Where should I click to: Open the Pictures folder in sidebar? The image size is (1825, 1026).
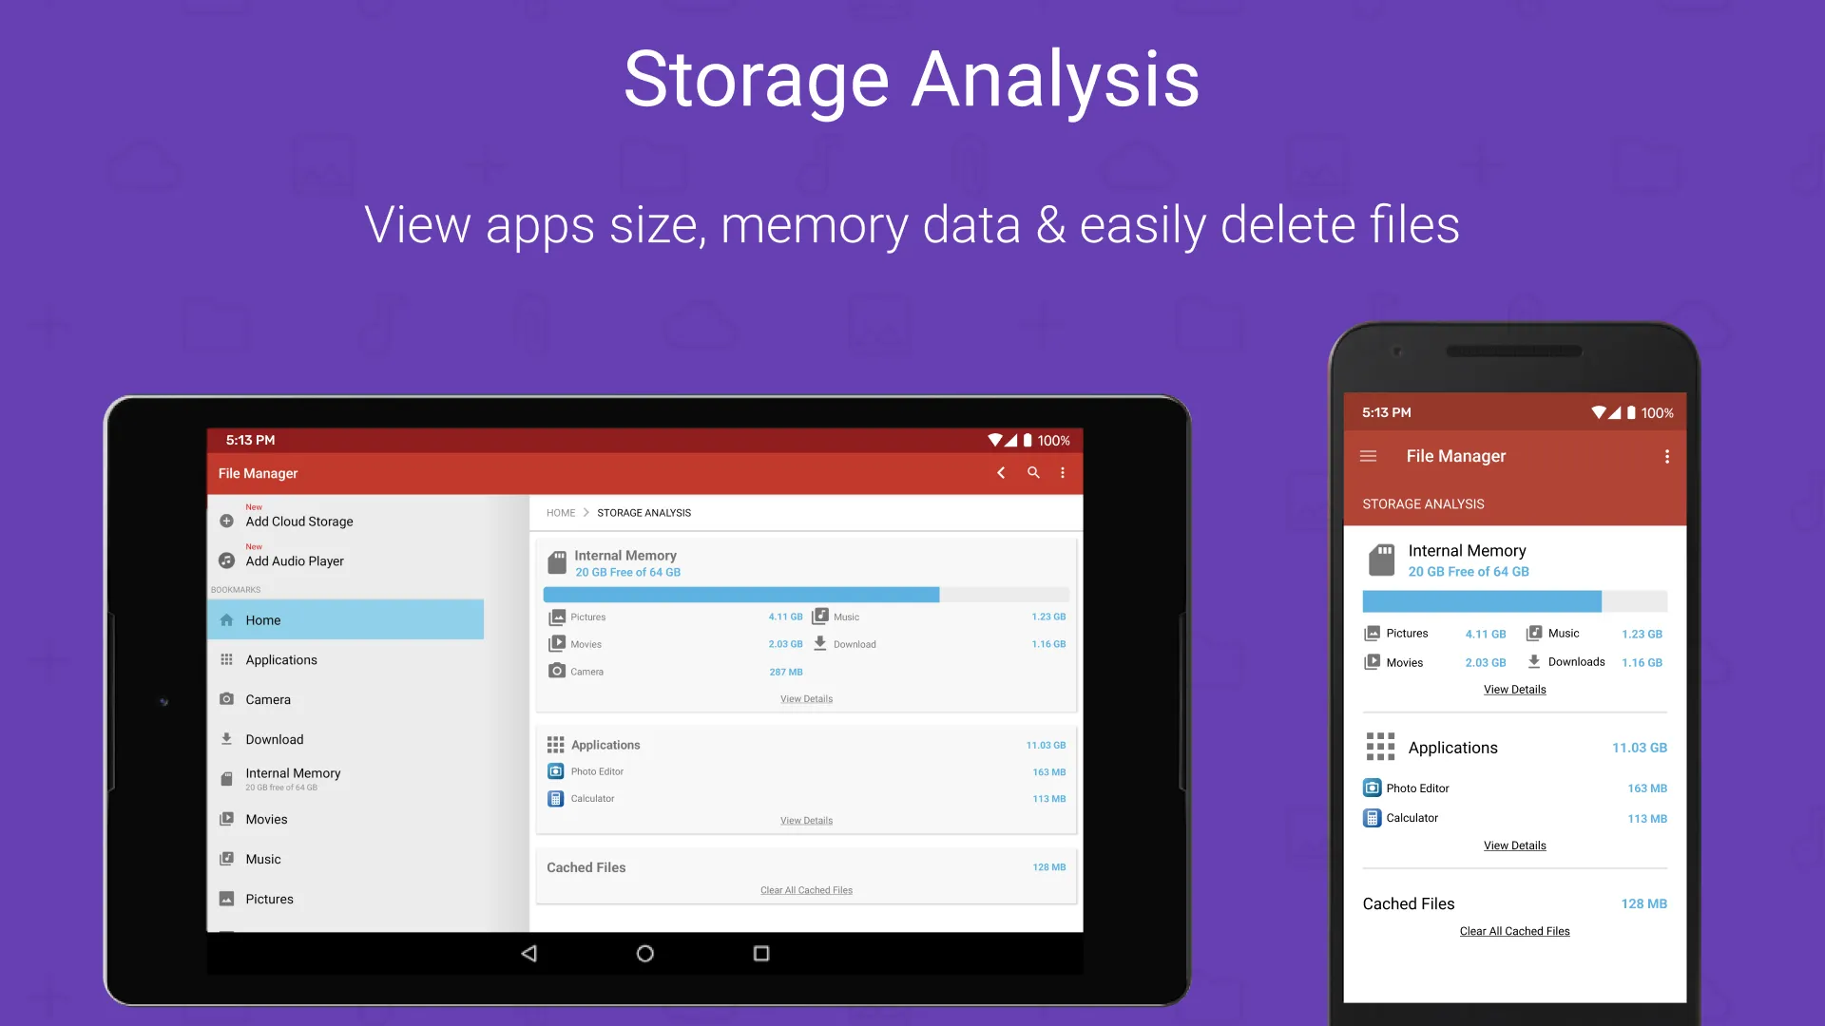pyautogui.click(x=268, y=897)
